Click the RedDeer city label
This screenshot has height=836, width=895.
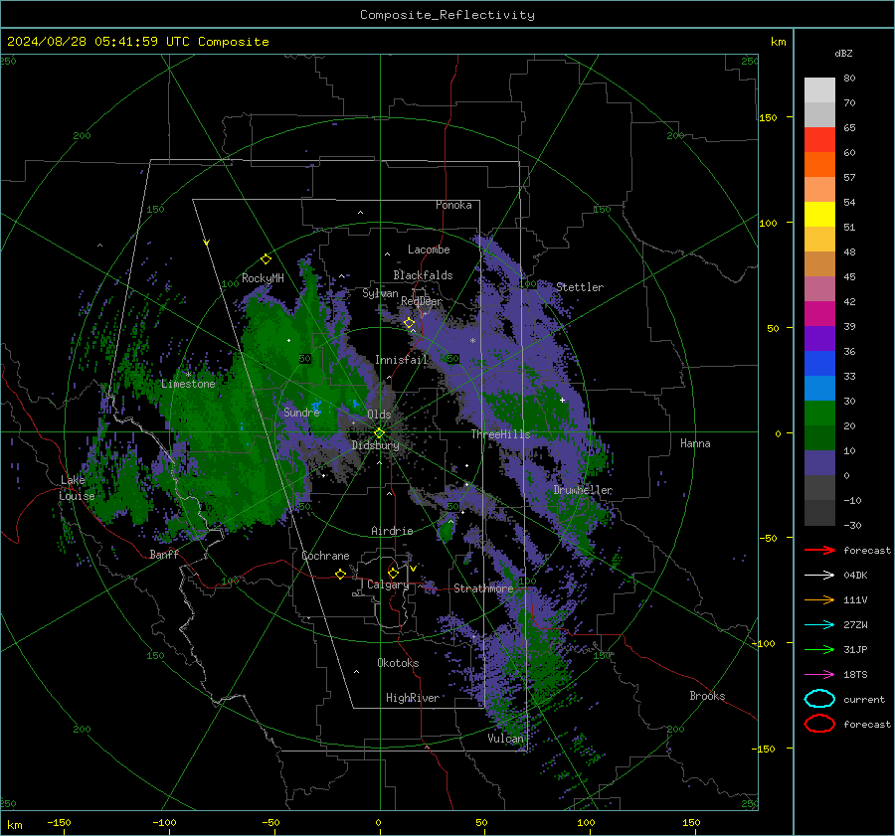pos(422,301)
